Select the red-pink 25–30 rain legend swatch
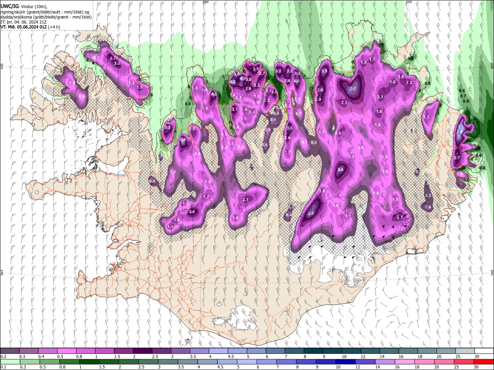 coord(464,362)
